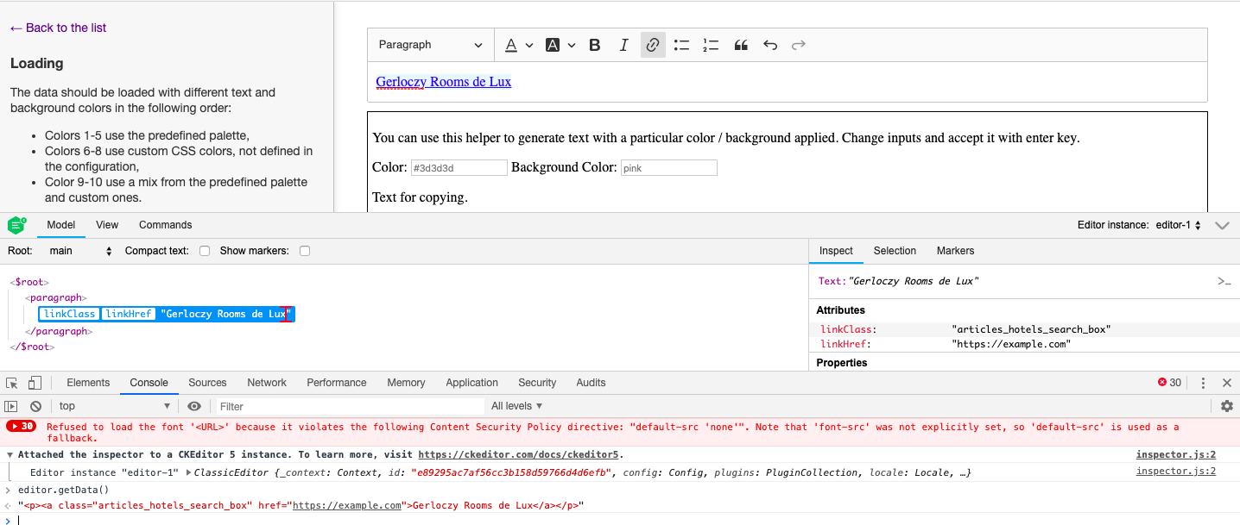
Task: Click the CKEditor inspector logo
Action: 16,225
